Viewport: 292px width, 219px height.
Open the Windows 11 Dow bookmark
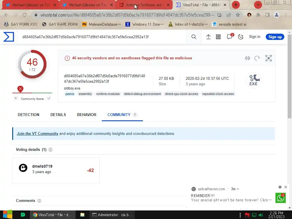point(145,25)
